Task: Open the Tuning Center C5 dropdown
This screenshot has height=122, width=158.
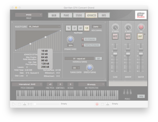Action: pyautogui.click(x=76, y=68)
